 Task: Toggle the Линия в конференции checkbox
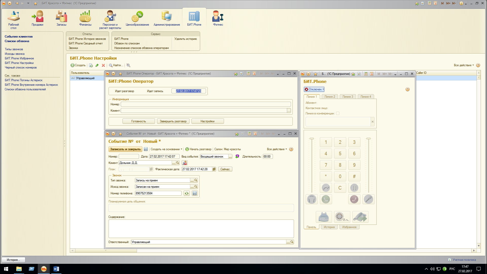338,113
